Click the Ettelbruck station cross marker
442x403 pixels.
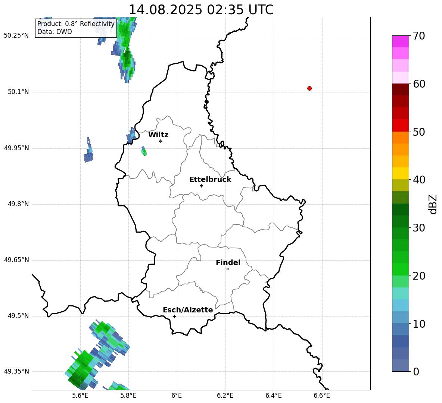[x=201, y=186]
